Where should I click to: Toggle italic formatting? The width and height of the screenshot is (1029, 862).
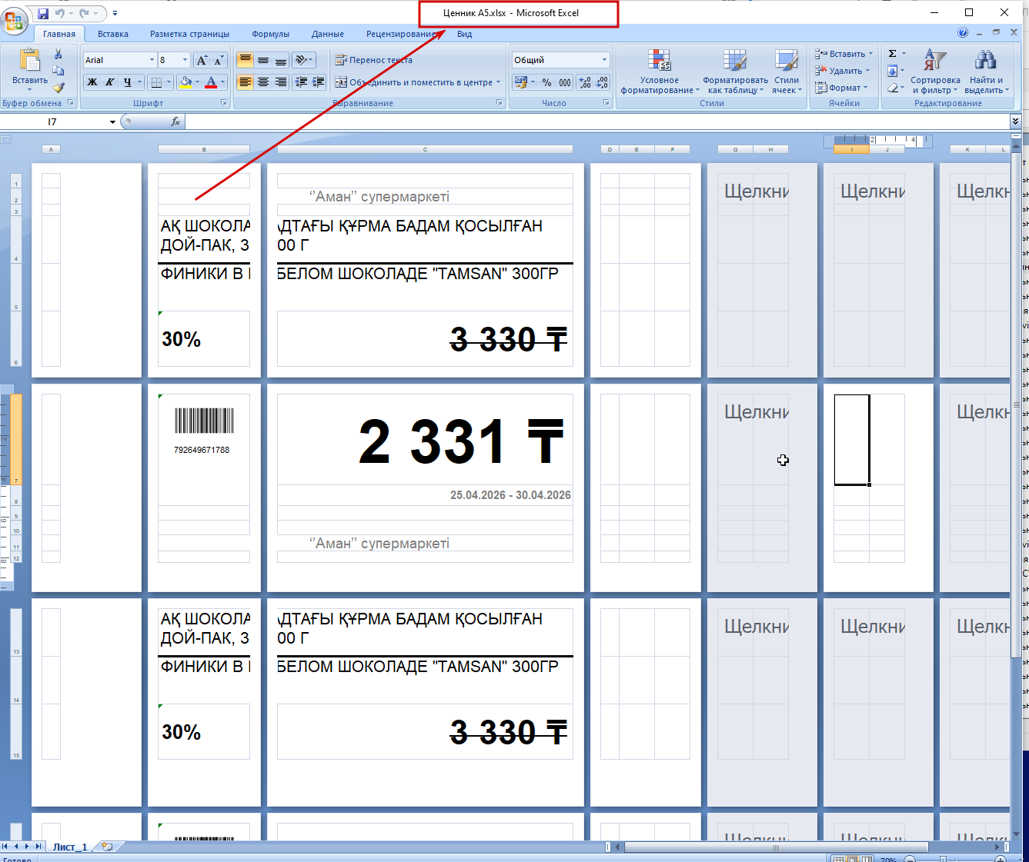[110, 82]
